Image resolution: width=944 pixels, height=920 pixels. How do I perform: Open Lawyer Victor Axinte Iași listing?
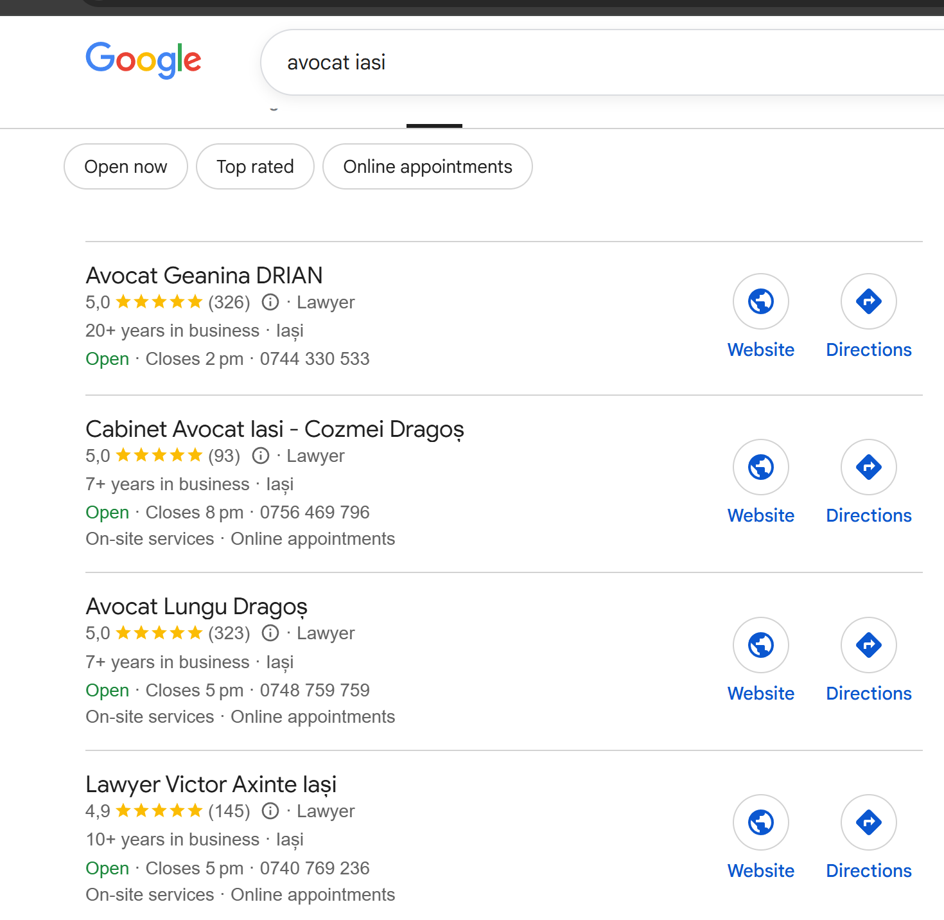[211, 784]
